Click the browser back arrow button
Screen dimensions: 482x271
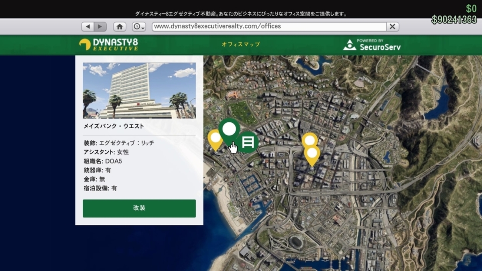[x=88, y=26]
